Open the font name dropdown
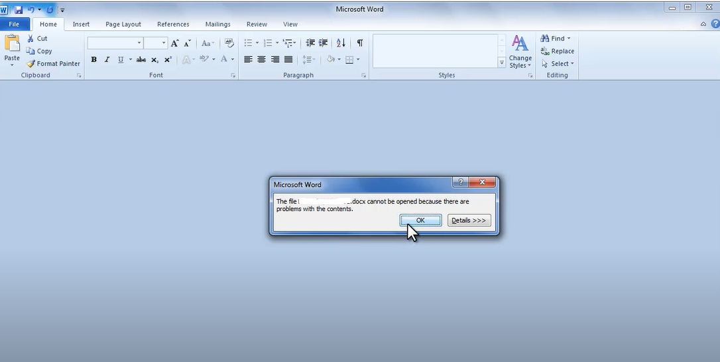Screen dimensions: 720x362 point(139,43)
